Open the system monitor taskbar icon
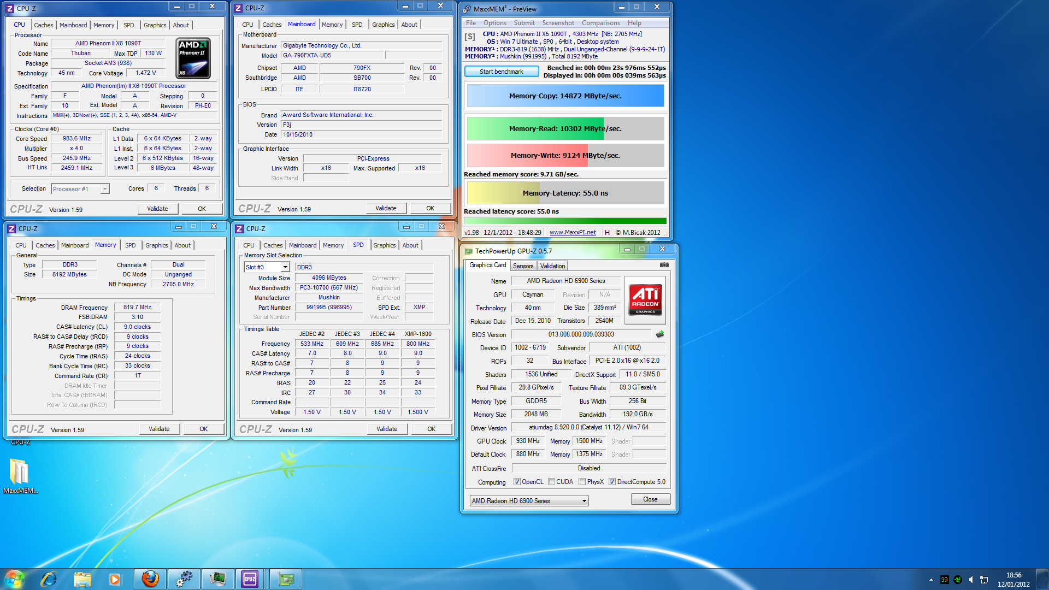Screen dimensions: 1049x590 (x=217, y=579)
